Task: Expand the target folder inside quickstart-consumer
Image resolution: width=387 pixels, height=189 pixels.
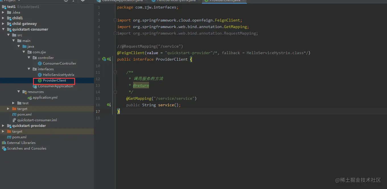Action: click(x=9, y=109)
